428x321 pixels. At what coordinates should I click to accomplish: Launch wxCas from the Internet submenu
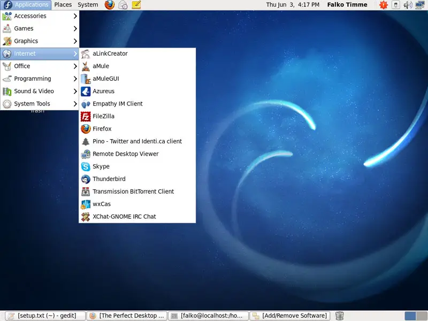pyautogui.click(x=137, y=204)
